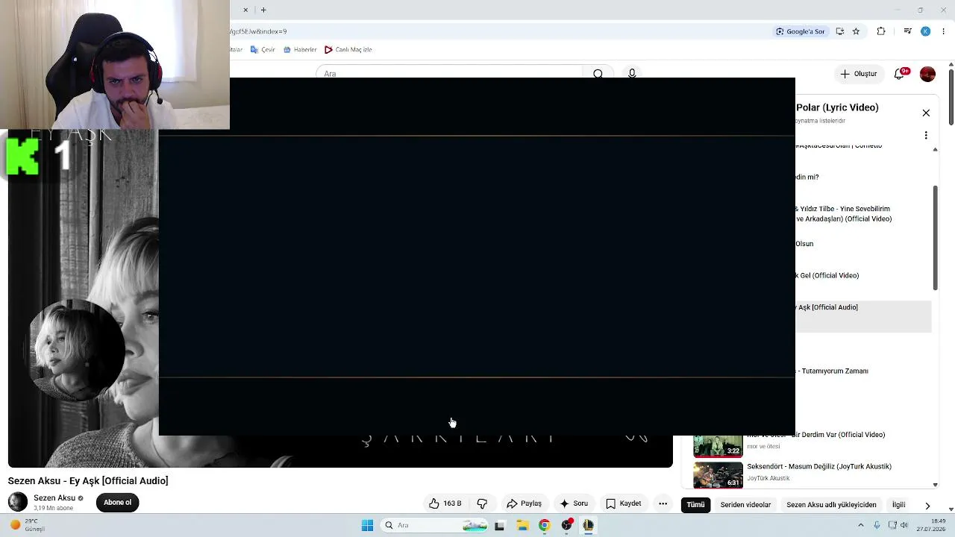The width and height of the screenshot is (955, 537).
Task: Click the Abone ol subscribe button
Action: (x=117, y=503)
